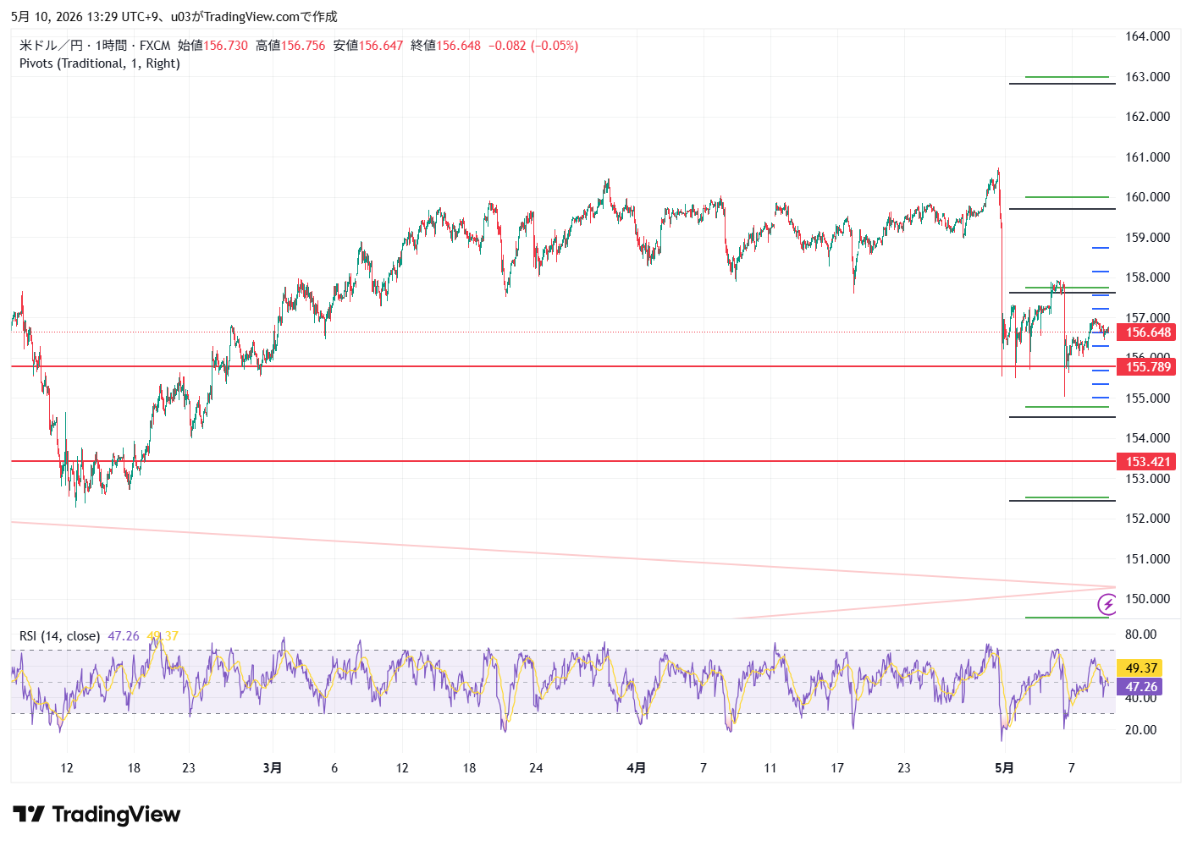Click the purple lightning bolt icon
The width and height of the screenshot is (1192, 846).
coord(1107,604)
